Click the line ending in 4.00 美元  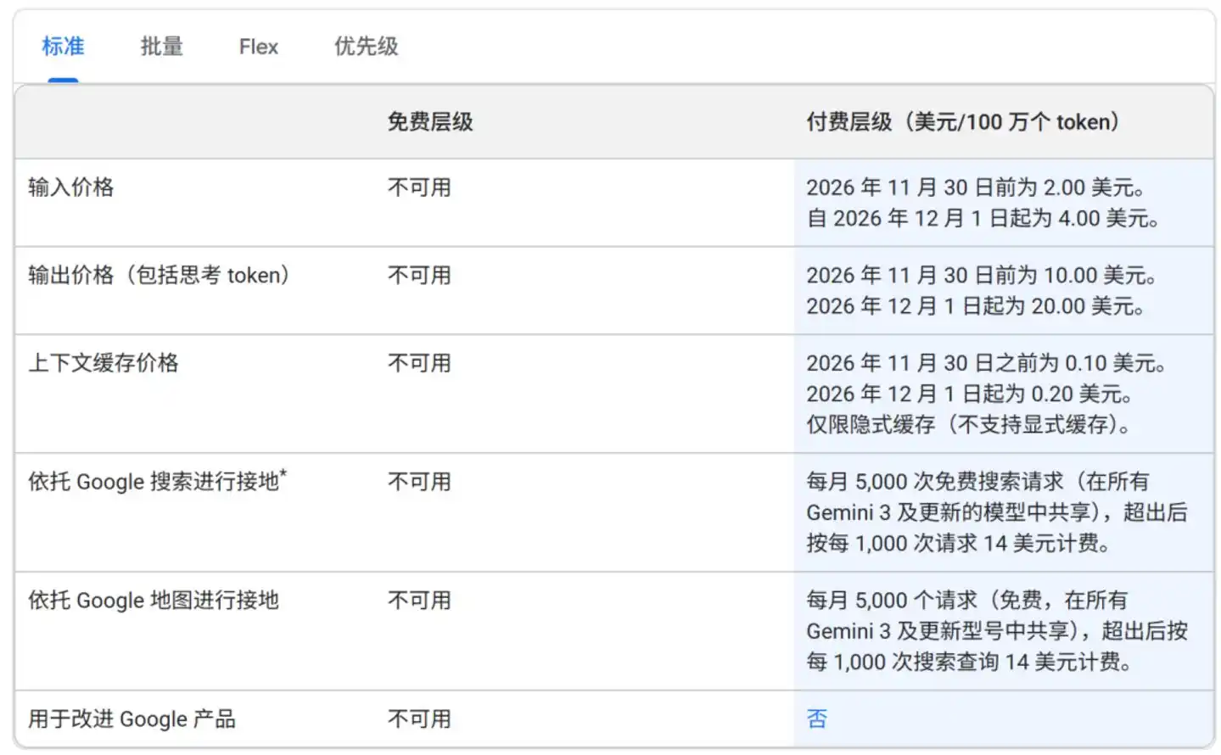983,219
